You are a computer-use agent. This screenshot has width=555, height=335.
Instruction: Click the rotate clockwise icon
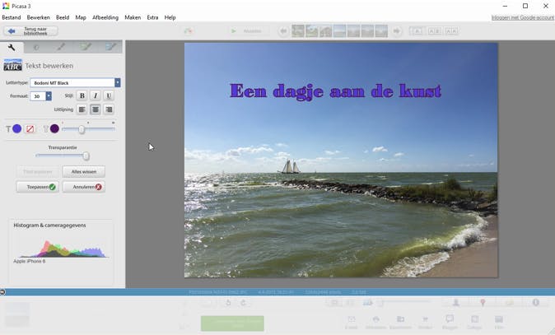(243, 303)
